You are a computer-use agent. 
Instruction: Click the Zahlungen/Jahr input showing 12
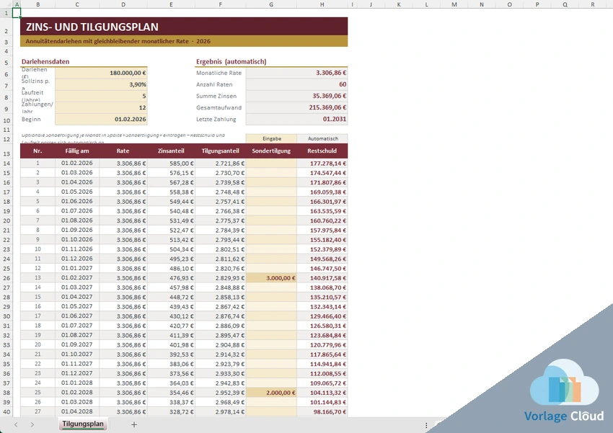[101, 108]
